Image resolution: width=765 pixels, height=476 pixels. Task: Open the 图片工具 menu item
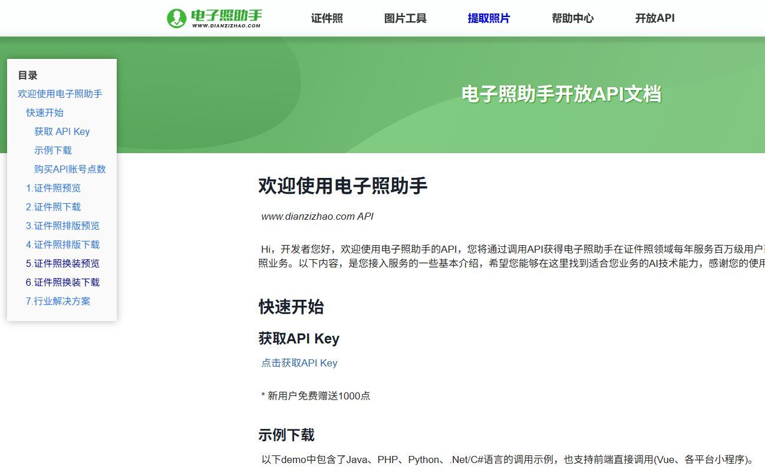pos(405,18)
